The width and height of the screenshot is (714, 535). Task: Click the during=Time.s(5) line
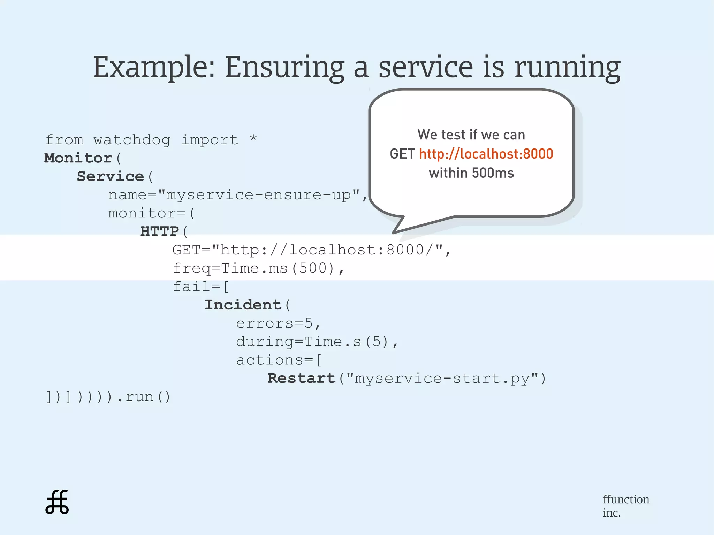[317, 342]
